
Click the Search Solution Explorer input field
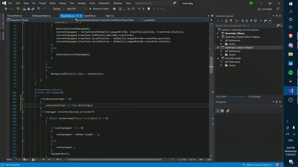(246, 26)
